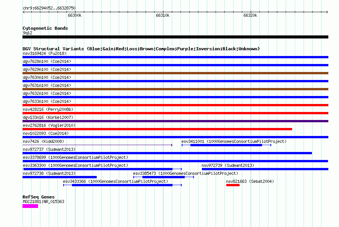Click the esv3385473 blue variant bar
339x227 pixels.
pyautogui.click(x=164, y=177)
